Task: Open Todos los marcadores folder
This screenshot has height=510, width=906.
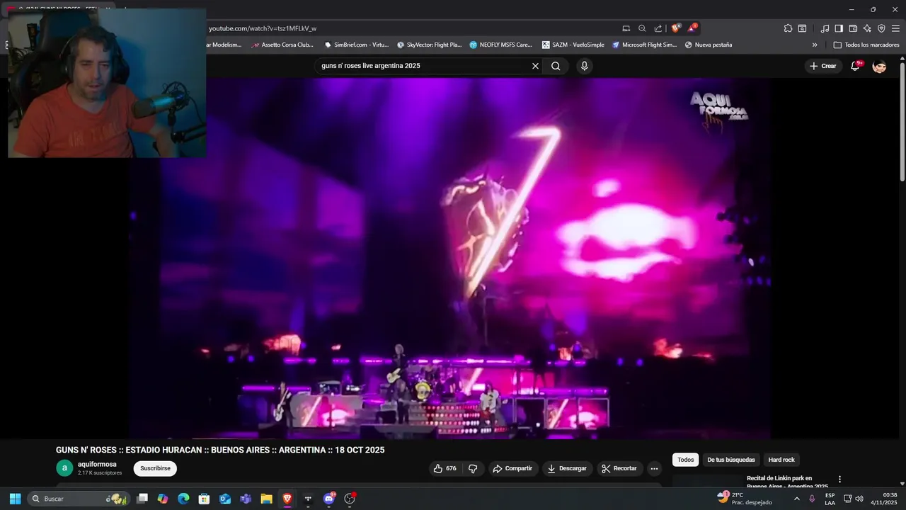Action: pyautogui.click(x=866, y=45)
